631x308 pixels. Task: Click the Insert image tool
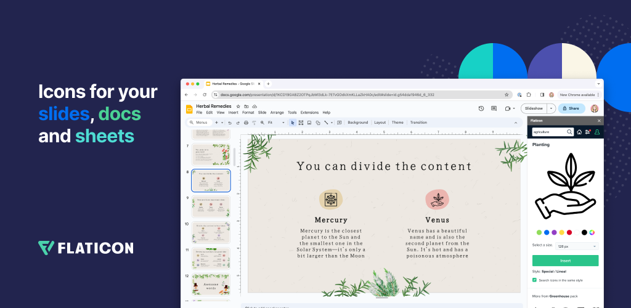pyautogui.click(x=309, y=123)
